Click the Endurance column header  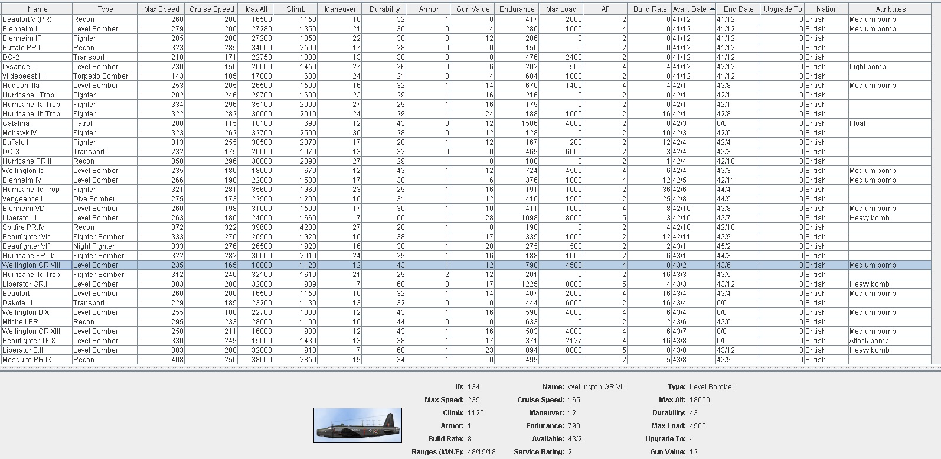tap(517, 9)
